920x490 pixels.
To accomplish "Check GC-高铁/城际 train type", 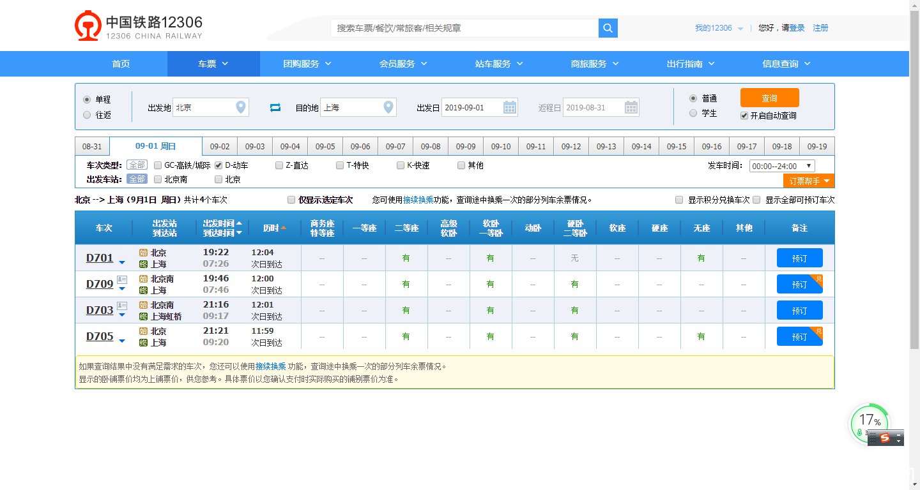I will pyautogui.click(x=158, y=165).
